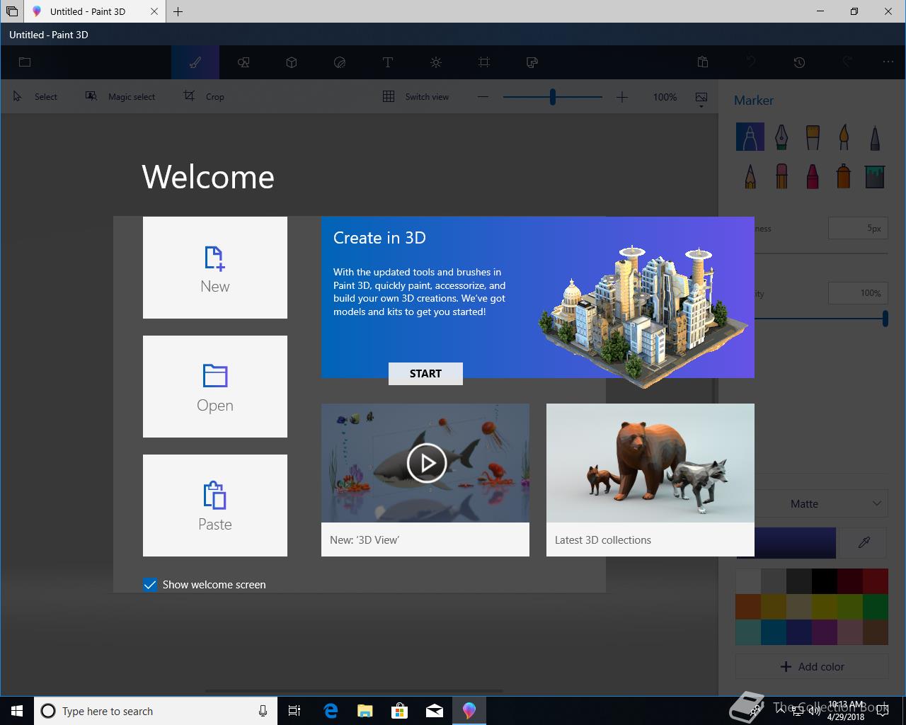The height and width of the screenshot is (725, 906).
Task: Open the Windows Start menu
Action: click(17, 711)
